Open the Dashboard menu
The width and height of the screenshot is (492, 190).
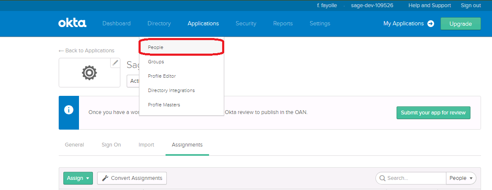click(117, 24)
